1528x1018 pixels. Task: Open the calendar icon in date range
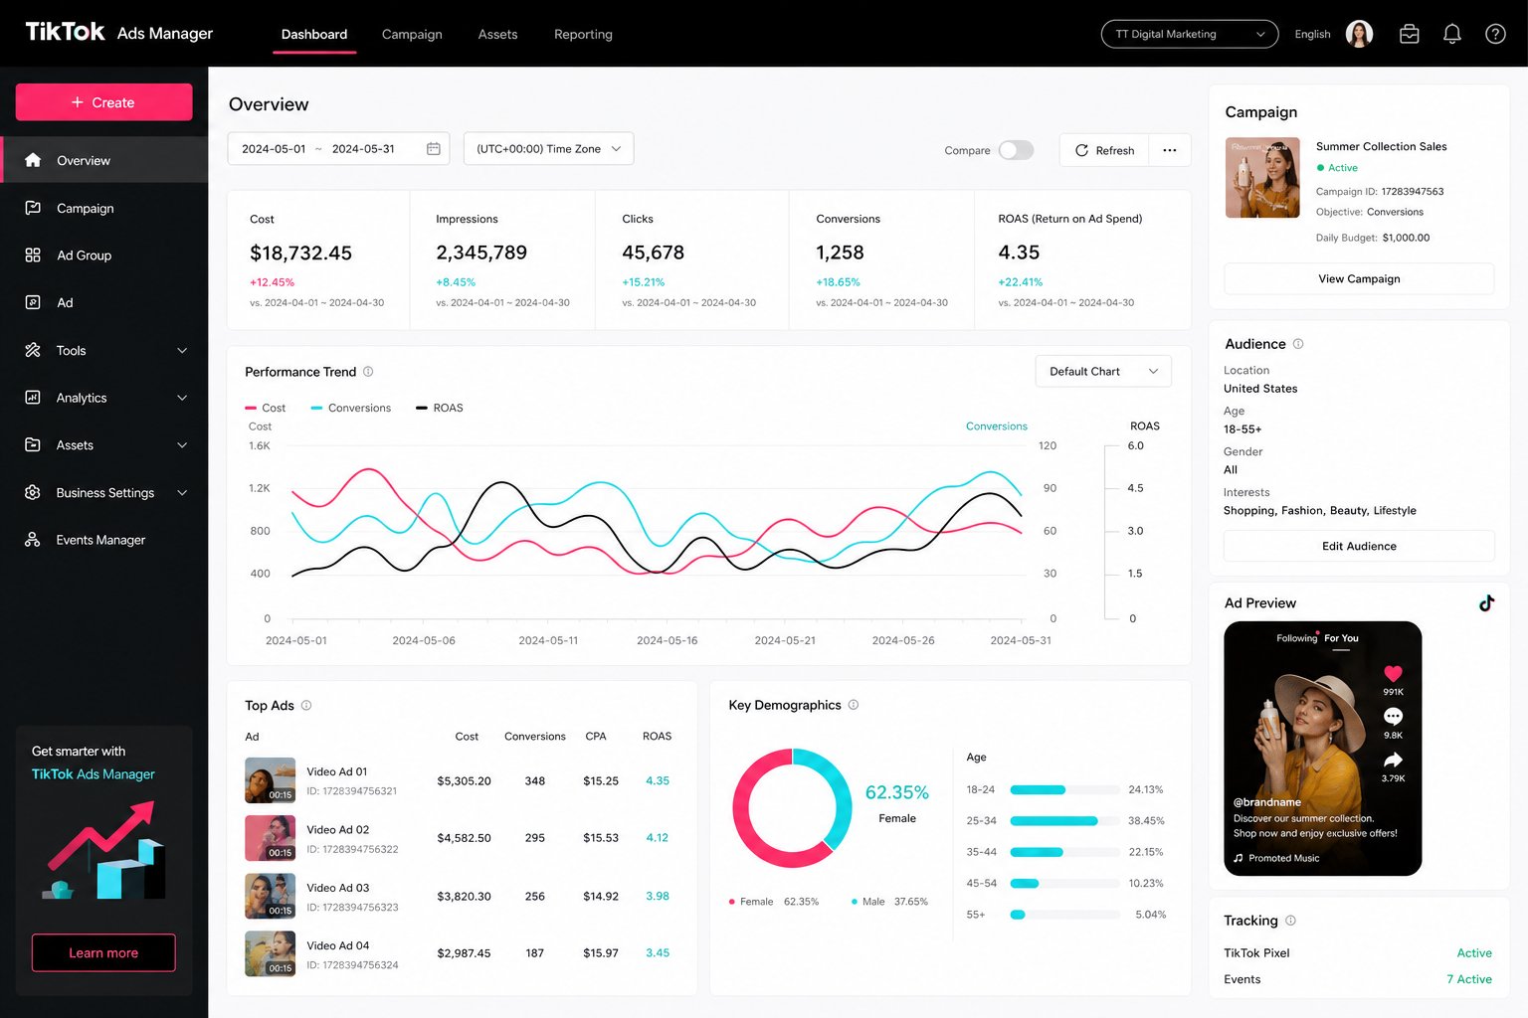pyautogui.click(x=434, y=149)
